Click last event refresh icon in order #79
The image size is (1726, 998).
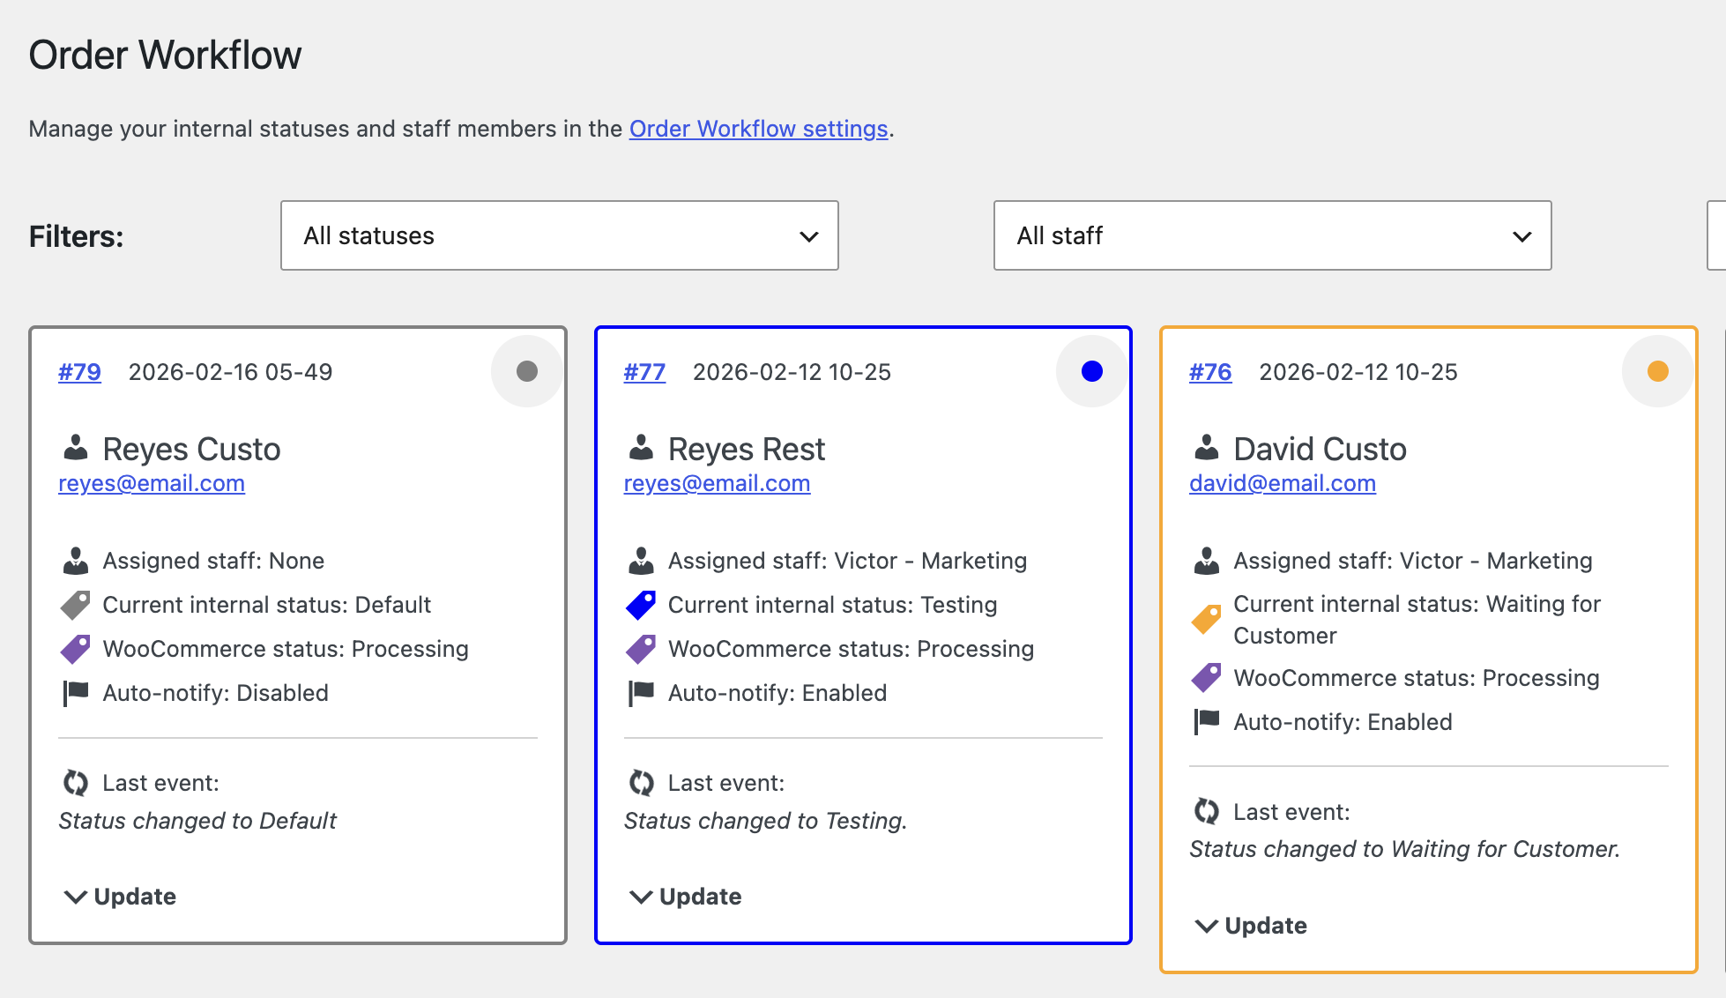(x=76, y=783)
